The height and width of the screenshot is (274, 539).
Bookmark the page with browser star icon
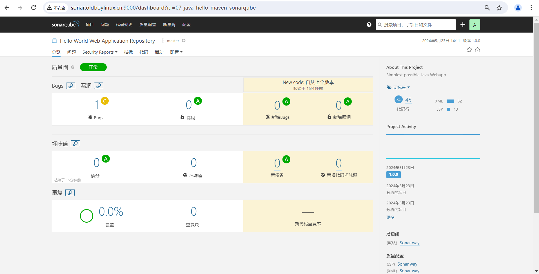(499, 8)
